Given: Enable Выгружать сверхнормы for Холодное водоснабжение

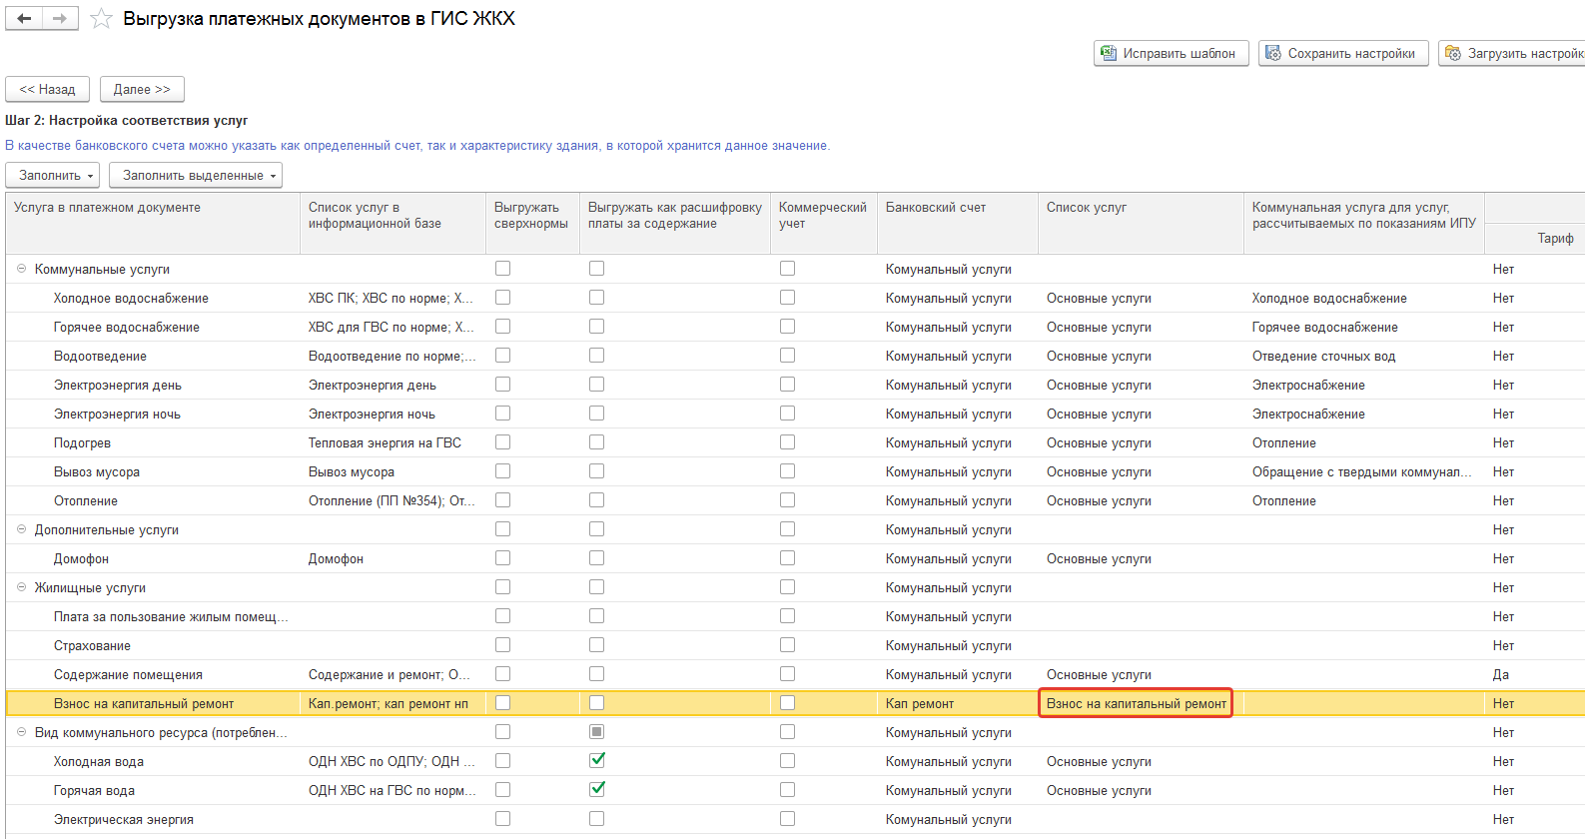Looking at the screenshot, I should point(502,298).
